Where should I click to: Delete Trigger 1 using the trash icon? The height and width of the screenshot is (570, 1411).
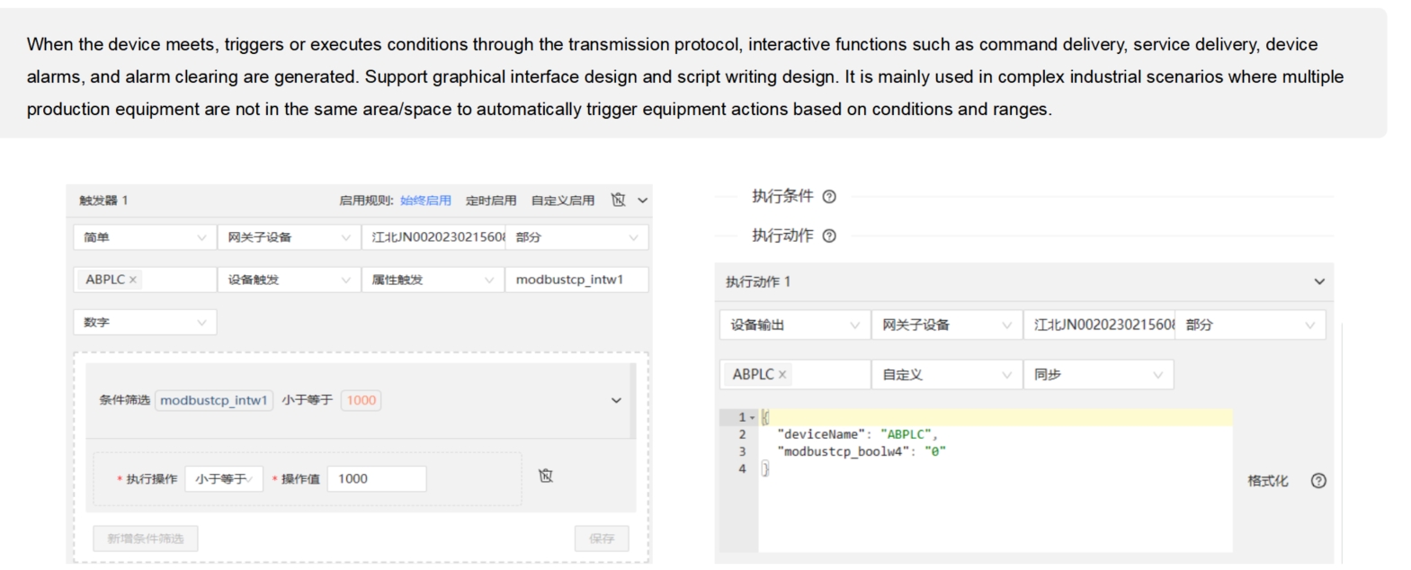point(618,200)
